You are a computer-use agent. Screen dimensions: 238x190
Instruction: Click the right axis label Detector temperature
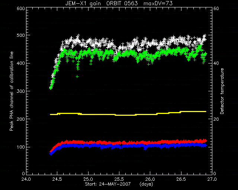click(222, 91)
